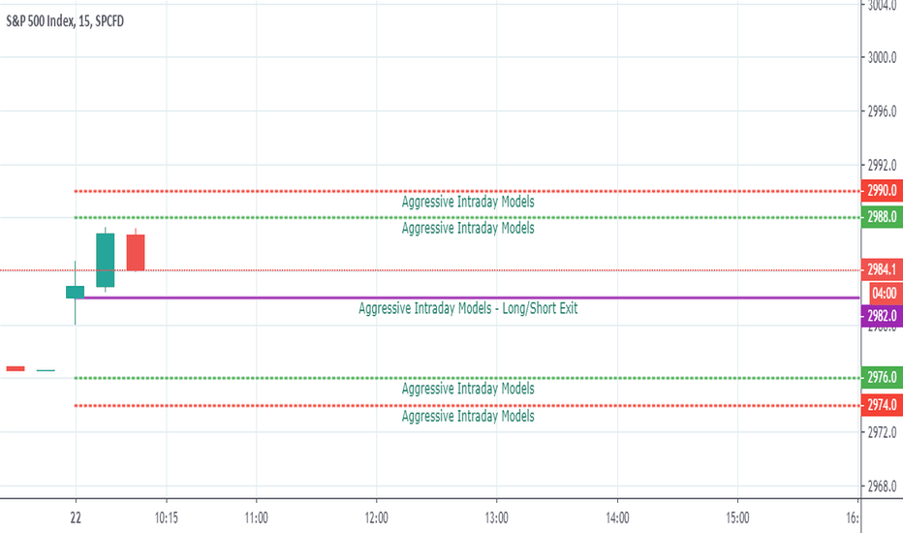Select the green 2976.0 price label
Image resolution: width=903 pixels, height=533 pixels.
882,377
